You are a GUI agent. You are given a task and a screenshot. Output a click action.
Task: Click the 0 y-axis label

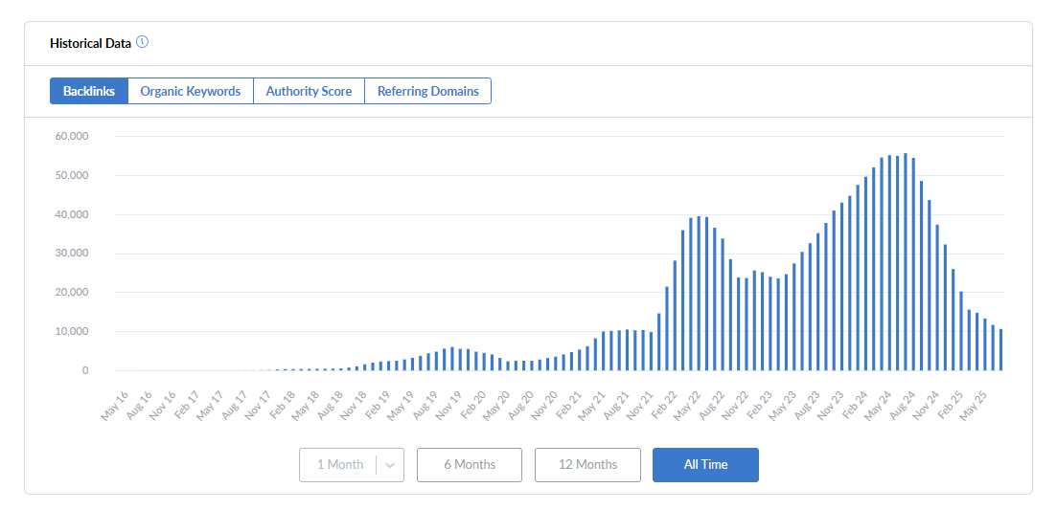click(84, 370)
